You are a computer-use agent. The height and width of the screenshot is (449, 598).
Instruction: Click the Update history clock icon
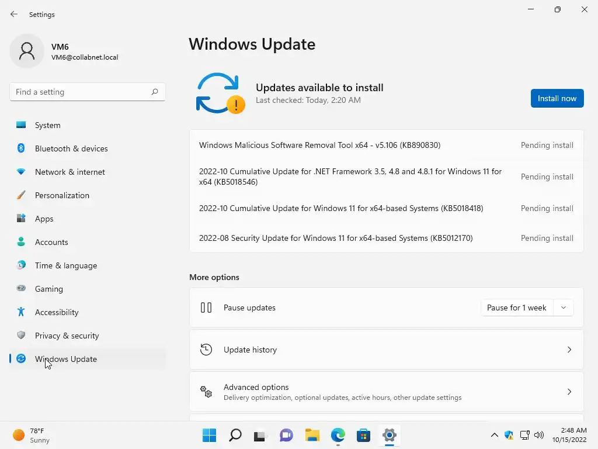tap(206, 350)
